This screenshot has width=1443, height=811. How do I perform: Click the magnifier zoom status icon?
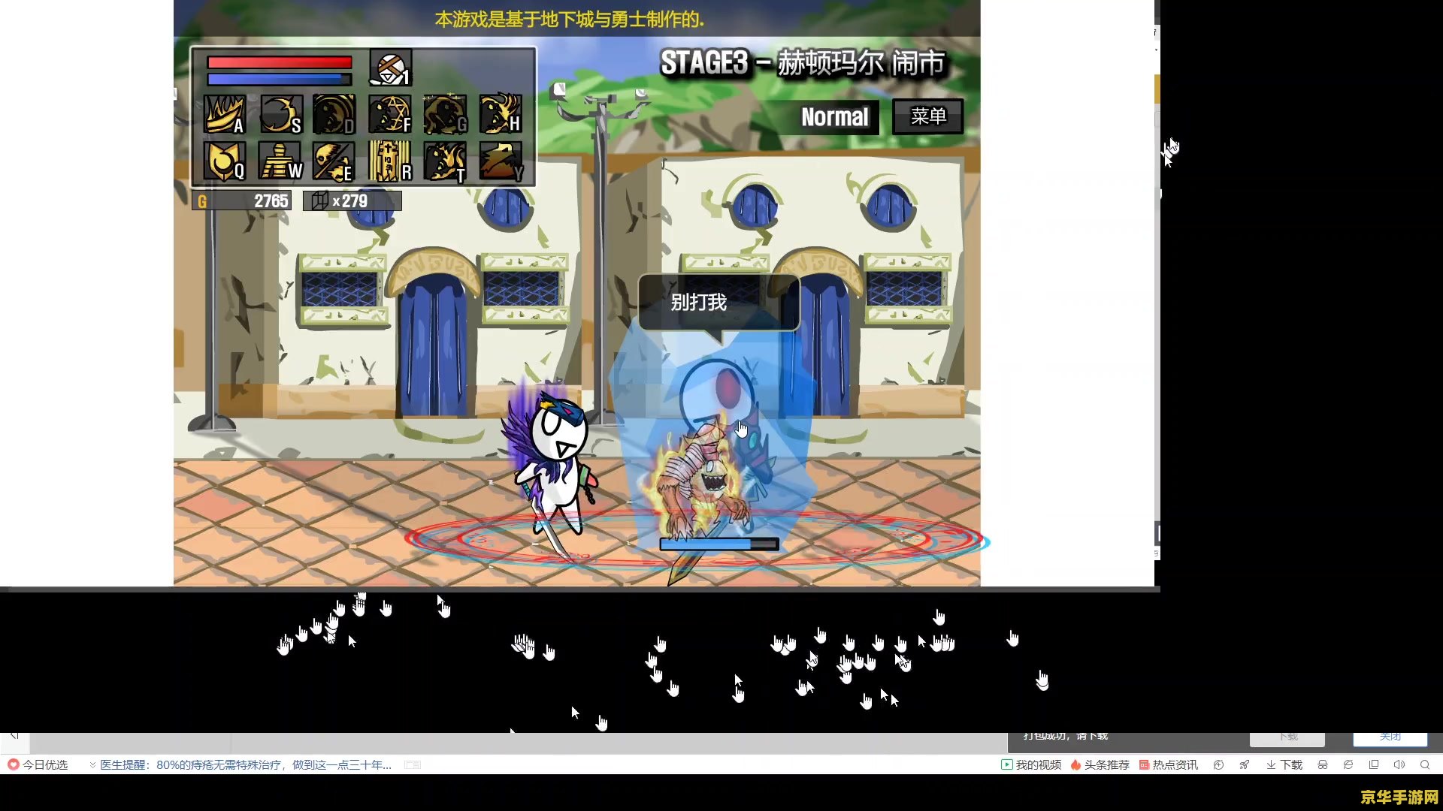click(x=1425, y=764)
